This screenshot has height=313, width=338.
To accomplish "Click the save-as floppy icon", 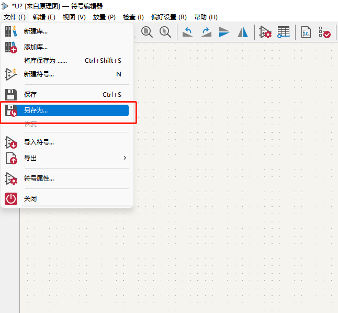I will point(11,110).
